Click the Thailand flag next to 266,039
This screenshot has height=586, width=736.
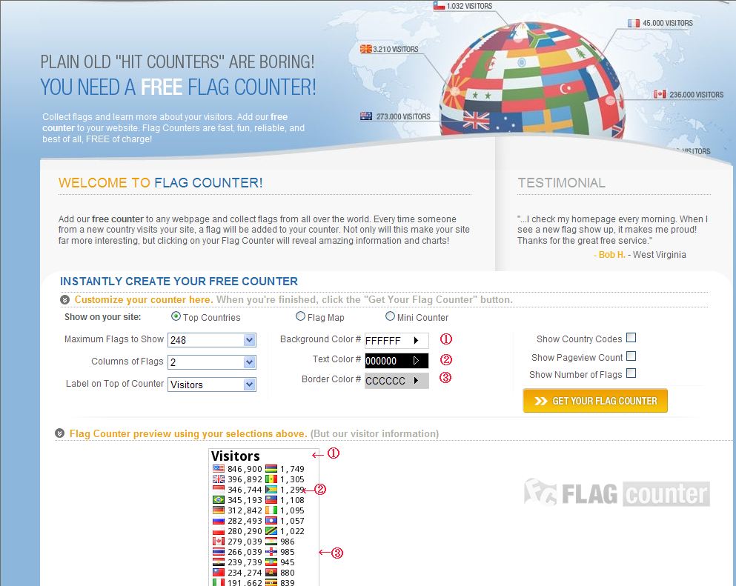(218, 551)
